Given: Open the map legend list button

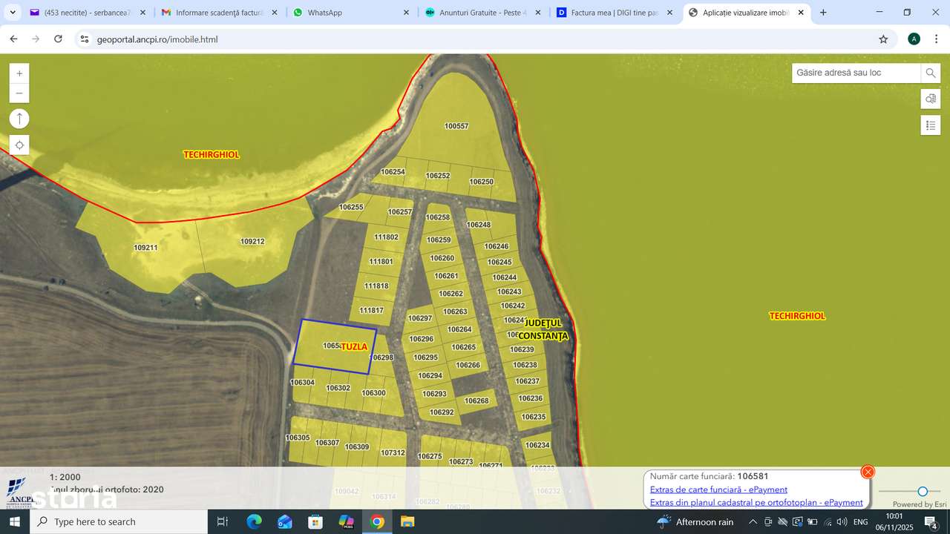Looking at the screenshot, I should click(x=931, y=125).
